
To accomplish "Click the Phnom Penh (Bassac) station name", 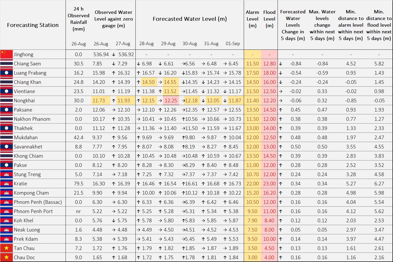I will pos(38,202).
